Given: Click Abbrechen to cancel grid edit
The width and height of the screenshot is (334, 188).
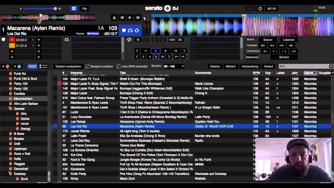Looking at the screenshot, I should point(252,57).
